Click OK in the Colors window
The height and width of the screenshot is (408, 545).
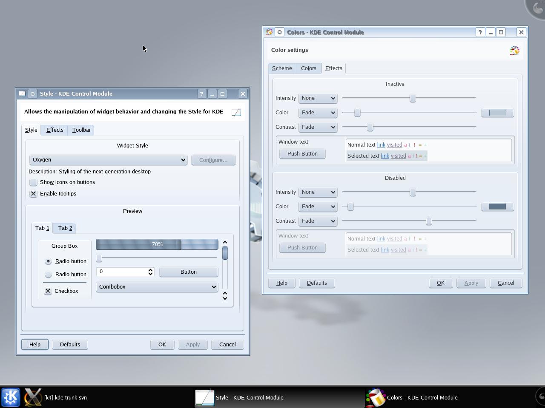[441, 283]
